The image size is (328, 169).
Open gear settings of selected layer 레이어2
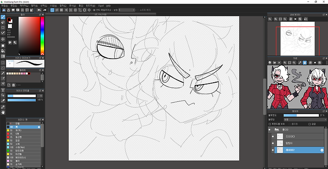coord(322,150)
